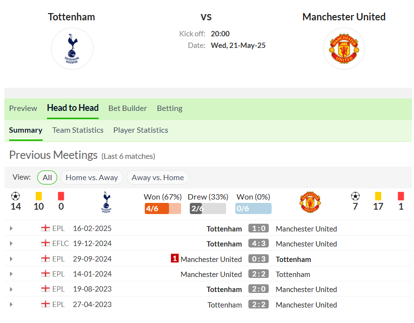Click the 4:3 score of EFLC match
This screenshot has height=323, width=414.
[x=259, y=244]
